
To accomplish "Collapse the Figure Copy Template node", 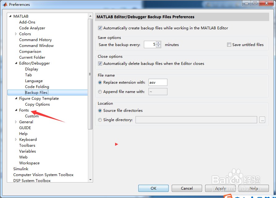I will pos(16,99).
